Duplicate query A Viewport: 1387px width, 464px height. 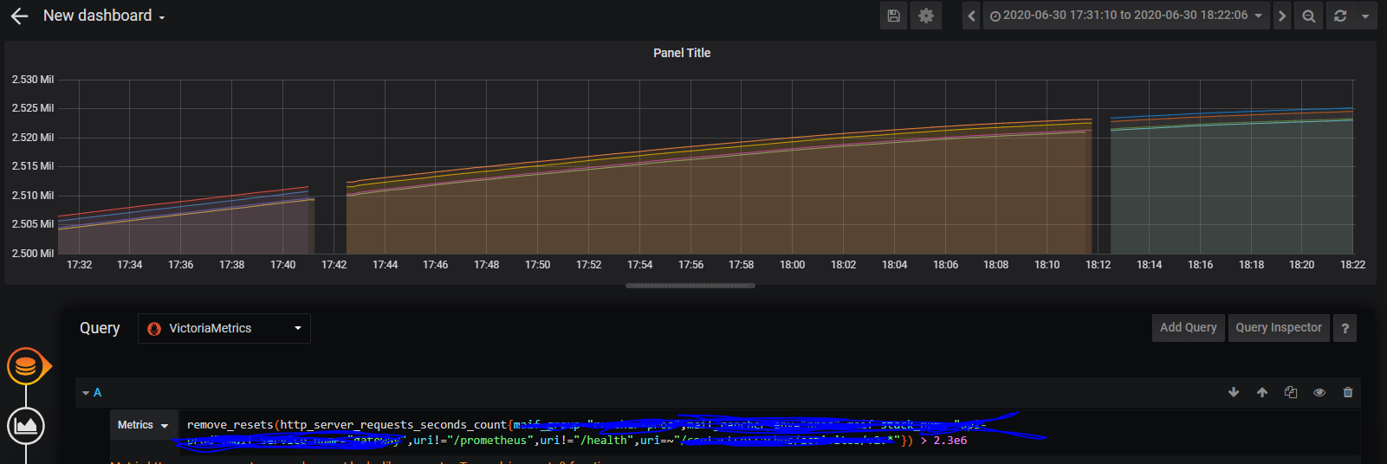pyautogui.click(x=1291, y=392)
